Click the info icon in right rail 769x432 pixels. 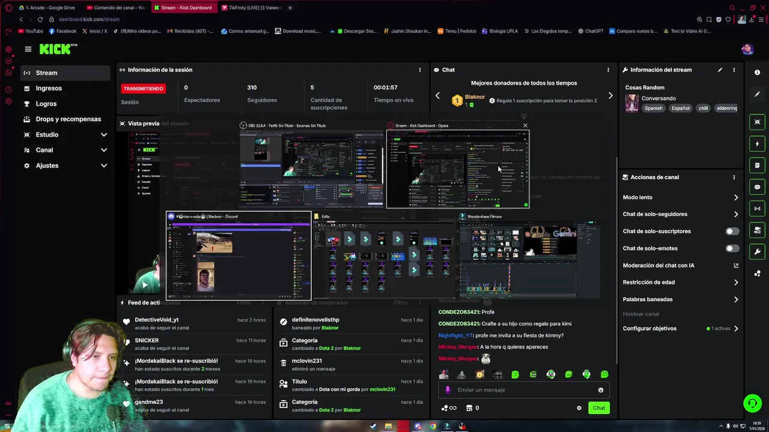coord(757,72)
